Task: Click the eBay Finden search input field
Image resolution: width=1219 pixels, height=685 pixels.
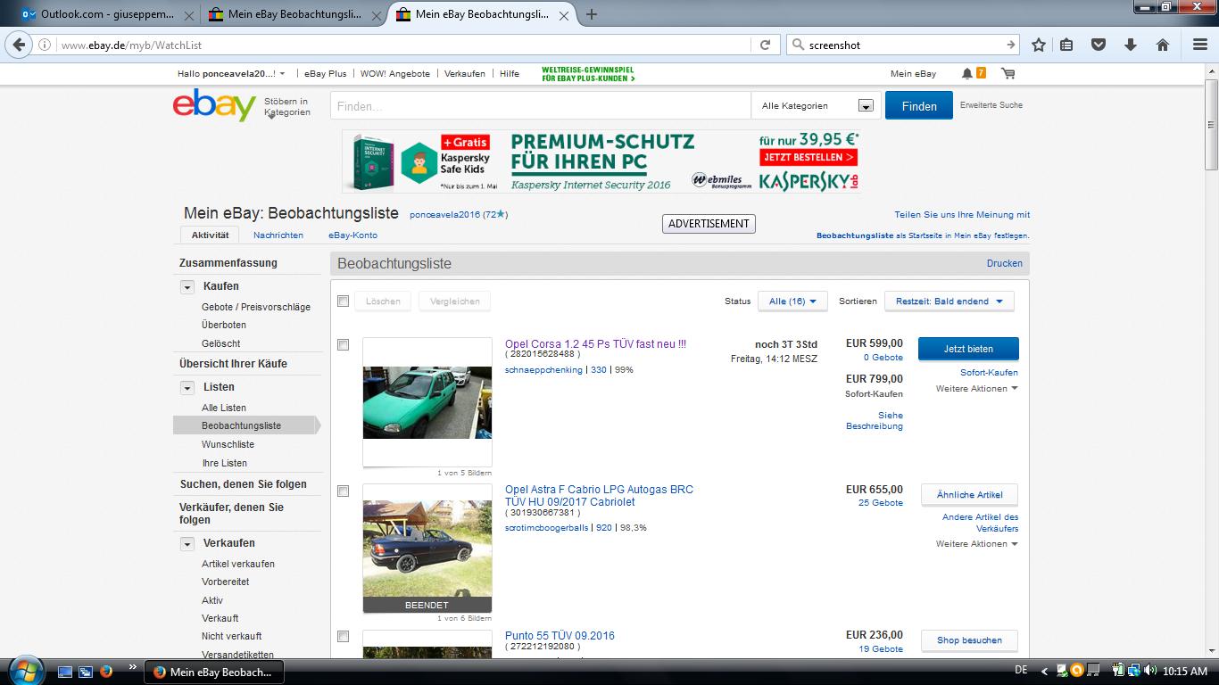Action: (541, 105)
